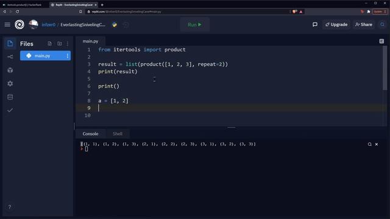This screenshot has height=219, width=390.
Task: Select the Replit browser tab
Action: [72, 5]
